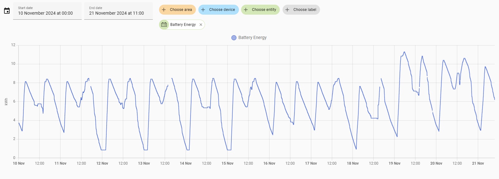Open the Choose area picker

181,10
